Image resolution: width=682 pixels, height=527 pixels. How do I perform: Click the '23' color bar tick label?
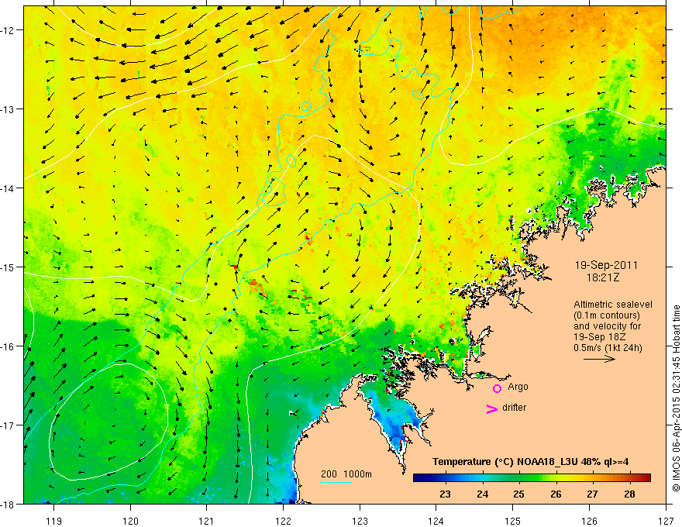445,494
